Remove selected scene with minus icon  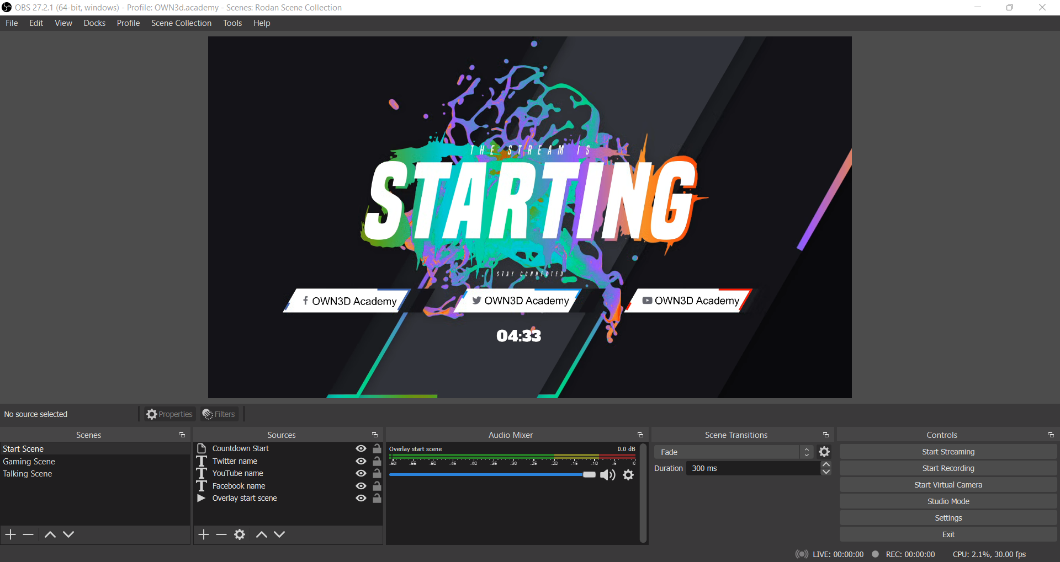coord(28,534)
